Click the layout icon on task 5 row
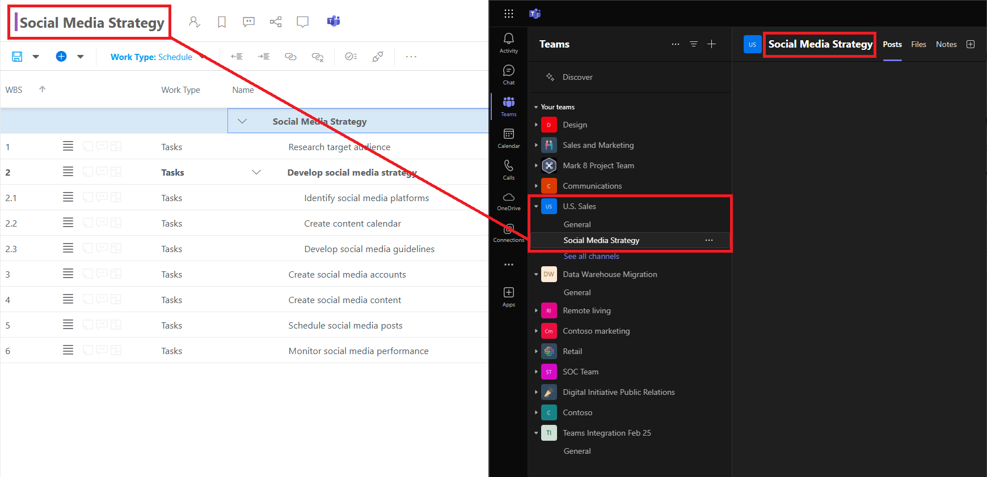Image resolution: width=987 pixels, height=477 pixels. click(x=116, y=325)
